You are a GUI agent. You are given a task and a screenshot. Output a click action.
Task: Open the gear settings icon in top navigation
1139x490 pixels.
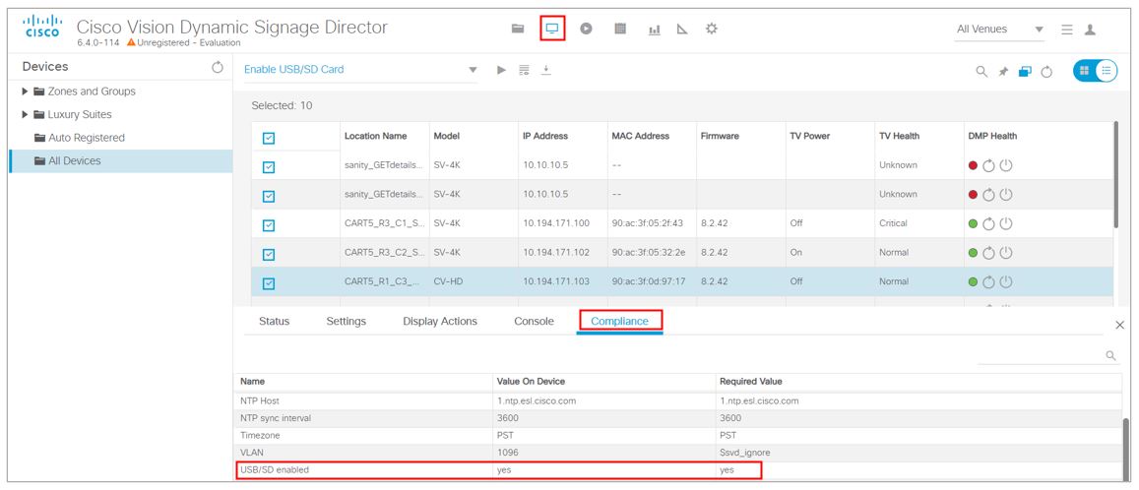pyautogui.click(x=711, y=30)
